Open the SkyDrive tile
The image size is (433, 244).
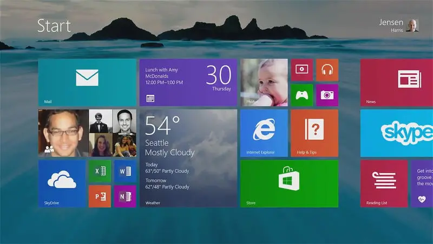pyautogui.click(x=62, y=184)
